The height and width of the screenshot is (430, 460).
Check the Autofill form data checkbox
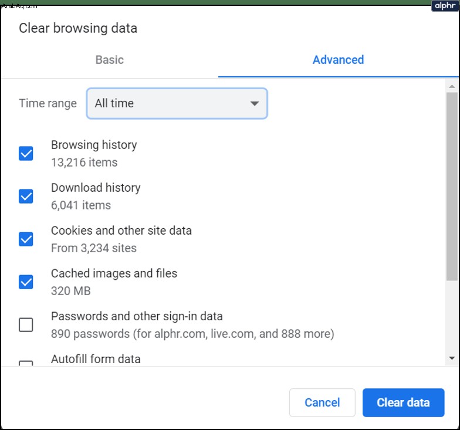pos(26,363)
